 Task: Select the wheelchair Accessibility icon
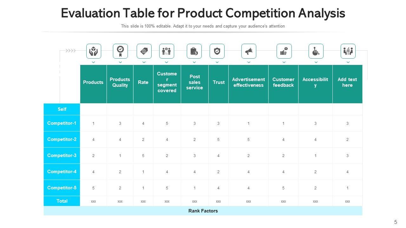[x=316, y=51]
